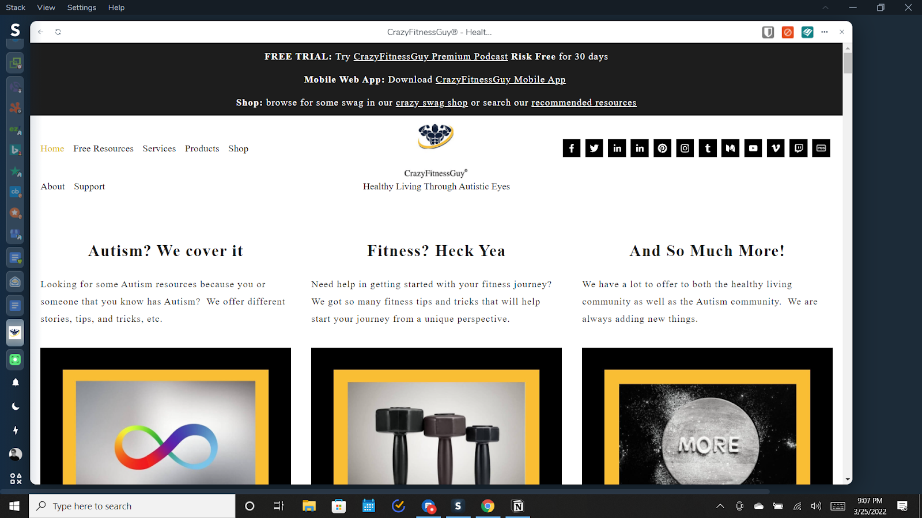Open the Support nav item
This screenshot has width=922, height=518.
pos(89,186)
